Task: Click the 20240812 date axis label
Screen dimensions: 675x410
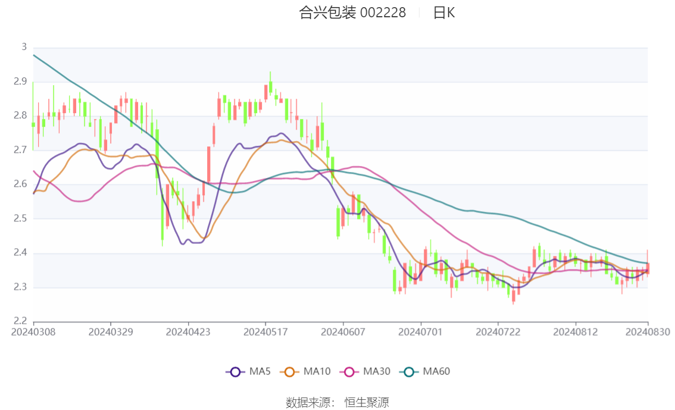Action: (x=575, y=331)
